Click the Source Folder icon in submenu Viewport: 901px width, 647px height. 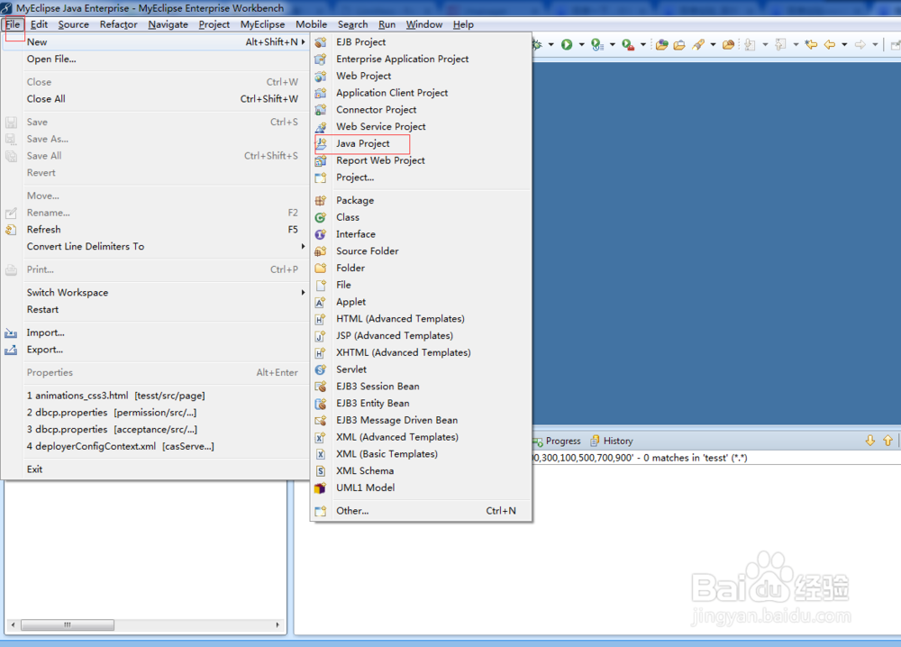click(321, 251)
